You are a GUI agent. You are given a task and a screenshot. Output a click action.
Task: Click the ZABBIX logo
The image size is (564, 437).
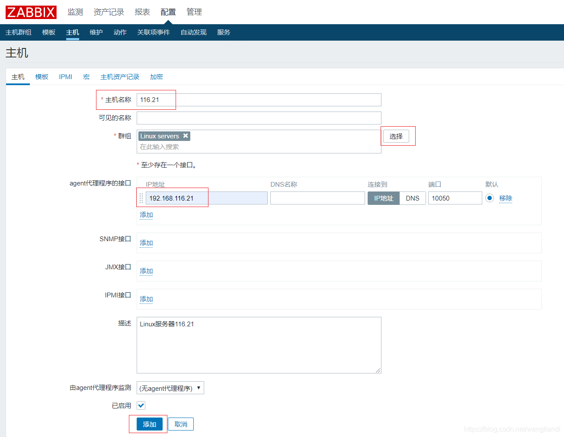[x=31, y=12]
